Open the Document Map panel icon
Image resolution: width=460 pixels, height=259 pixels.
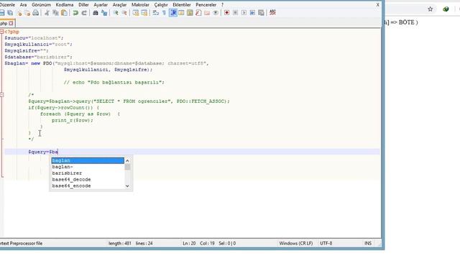point(190,13)
